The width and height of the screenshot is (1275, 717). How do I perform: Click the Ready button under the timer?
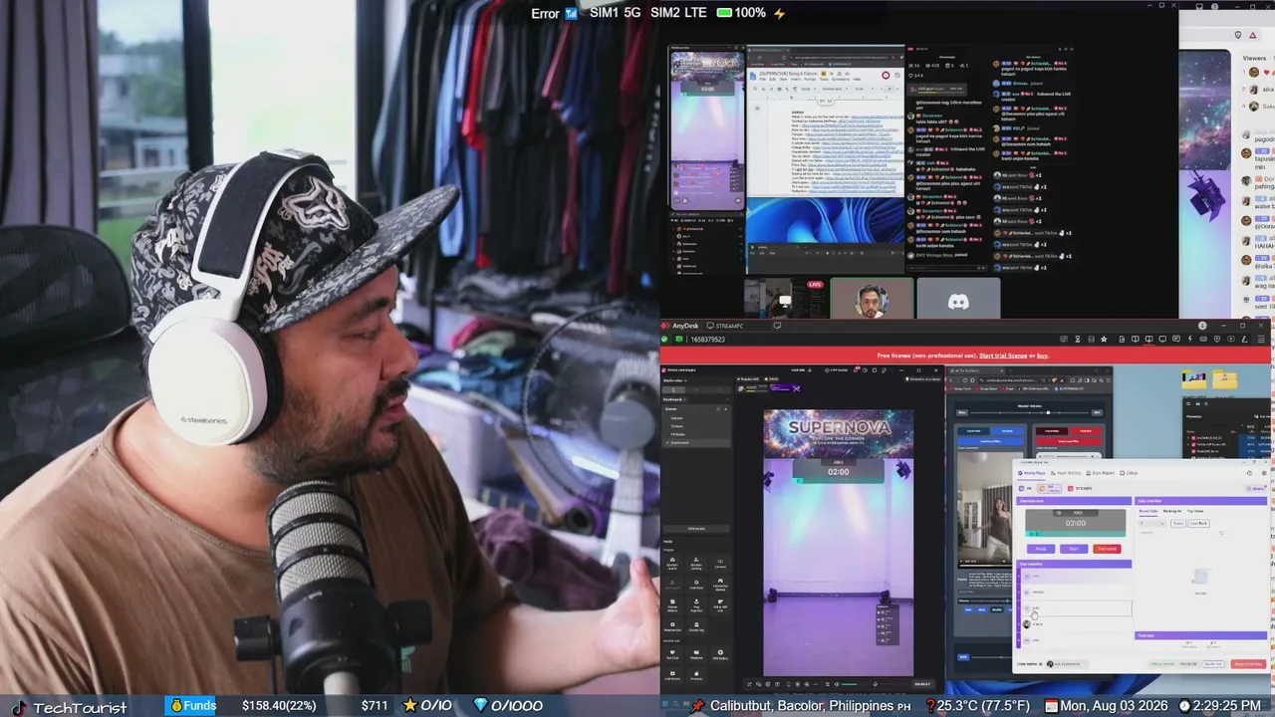coord(1042,549)
